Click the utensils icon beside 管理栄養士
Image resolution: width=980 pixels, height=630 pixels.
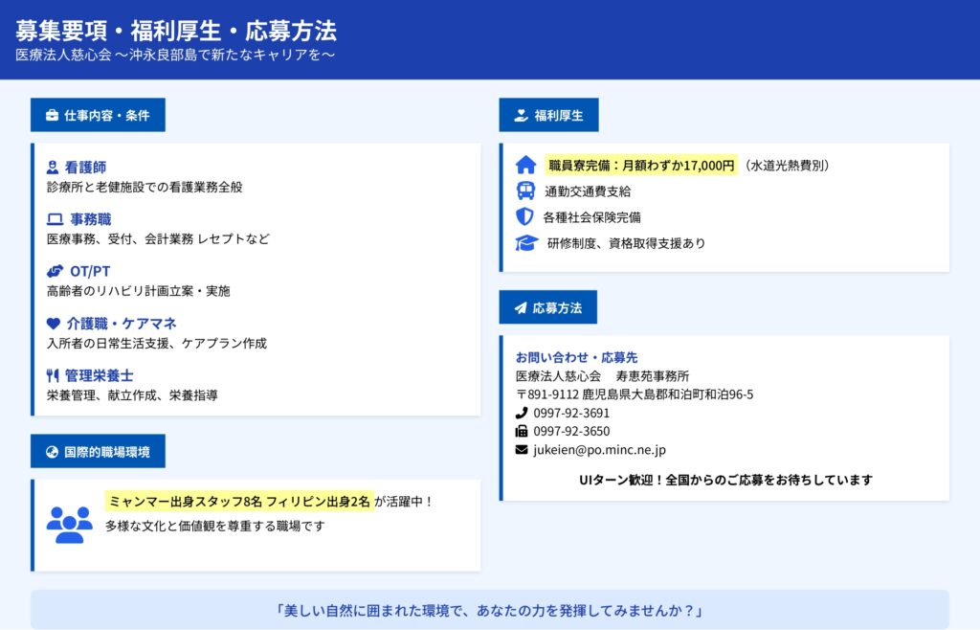53,375
